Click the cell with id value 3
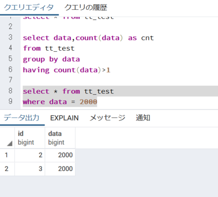This screenshot has height=197, width=218. (x=30, y=169)
